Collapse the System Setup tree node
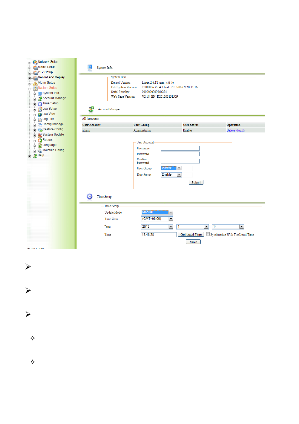This screenshot has width=299, height=424. [x=30, y=89]
